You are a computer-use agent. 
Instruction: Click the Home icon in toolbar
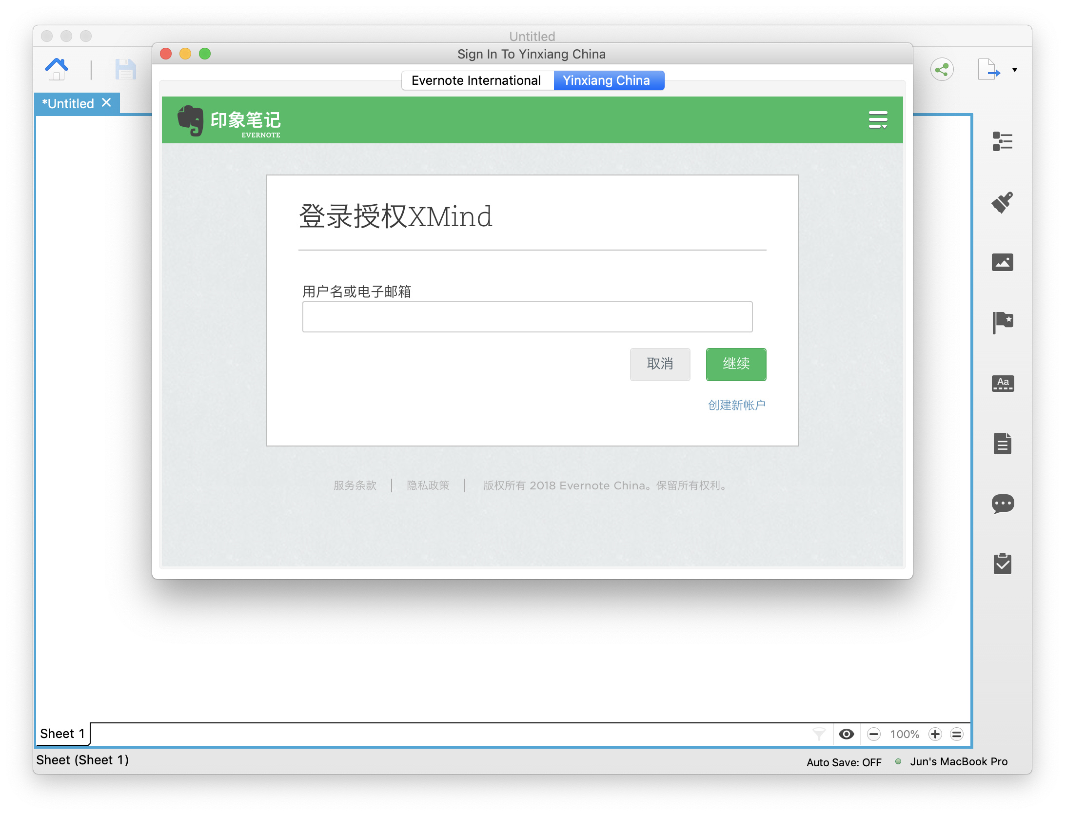(57, 69)
